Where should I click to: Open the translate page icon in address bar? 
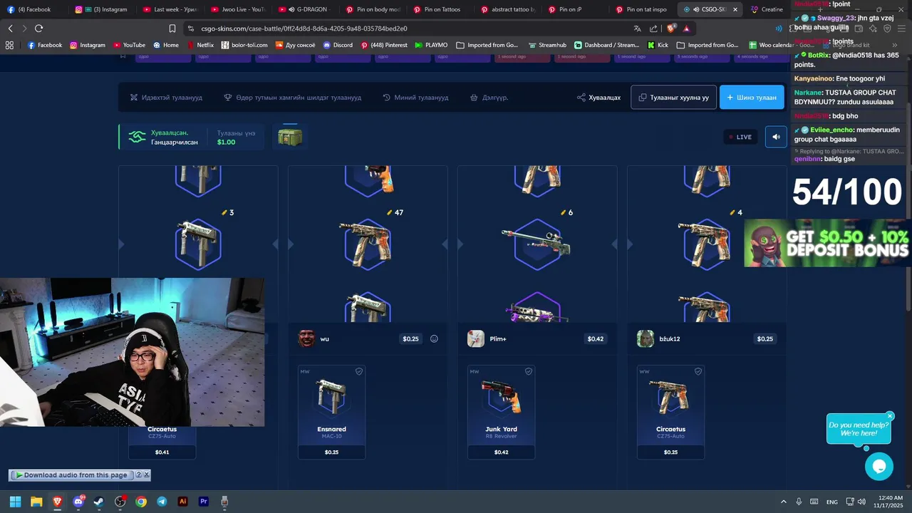coord(637,28)
